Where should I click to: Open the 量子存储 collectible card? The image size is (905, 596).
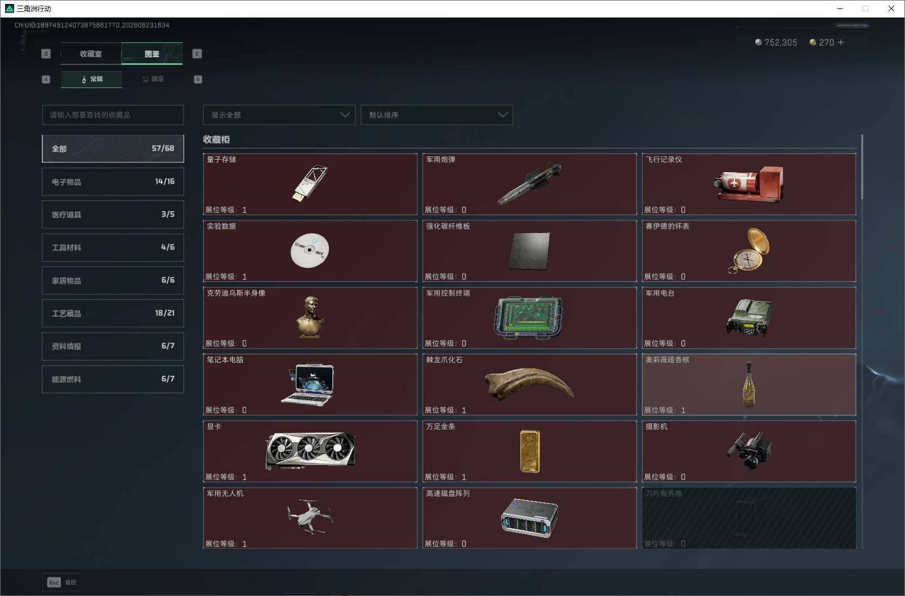310,184
